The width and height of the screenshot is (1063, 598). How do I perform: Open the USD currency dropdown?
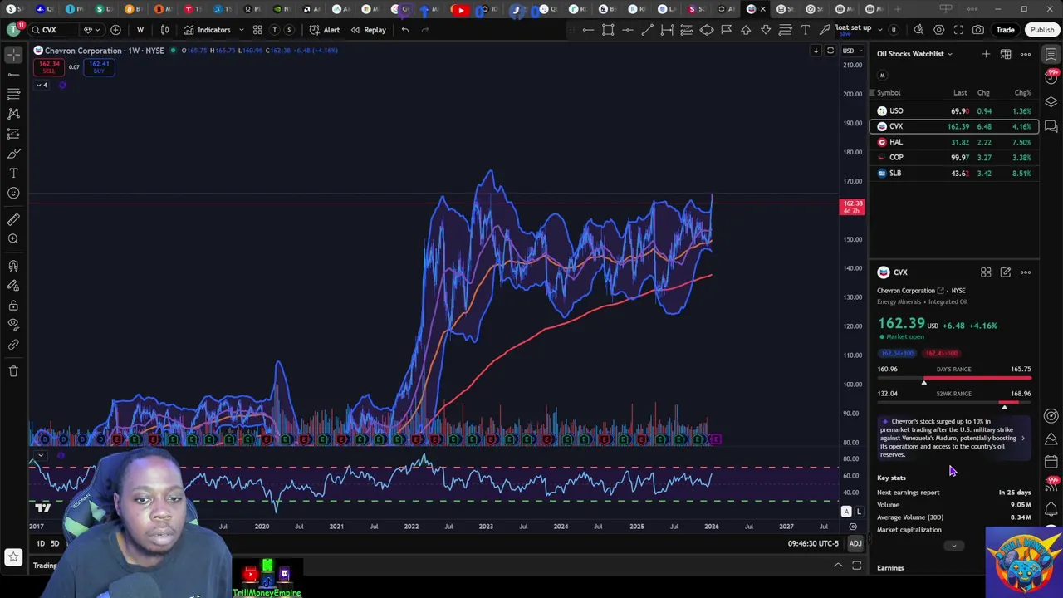coord(851,51)
